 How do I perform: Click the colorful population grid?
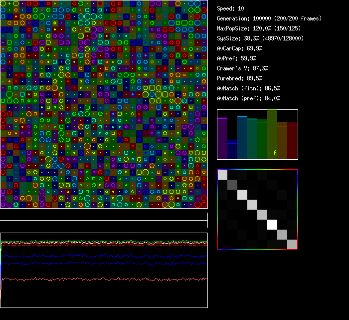pyautogui.click(x=104, y=104)
